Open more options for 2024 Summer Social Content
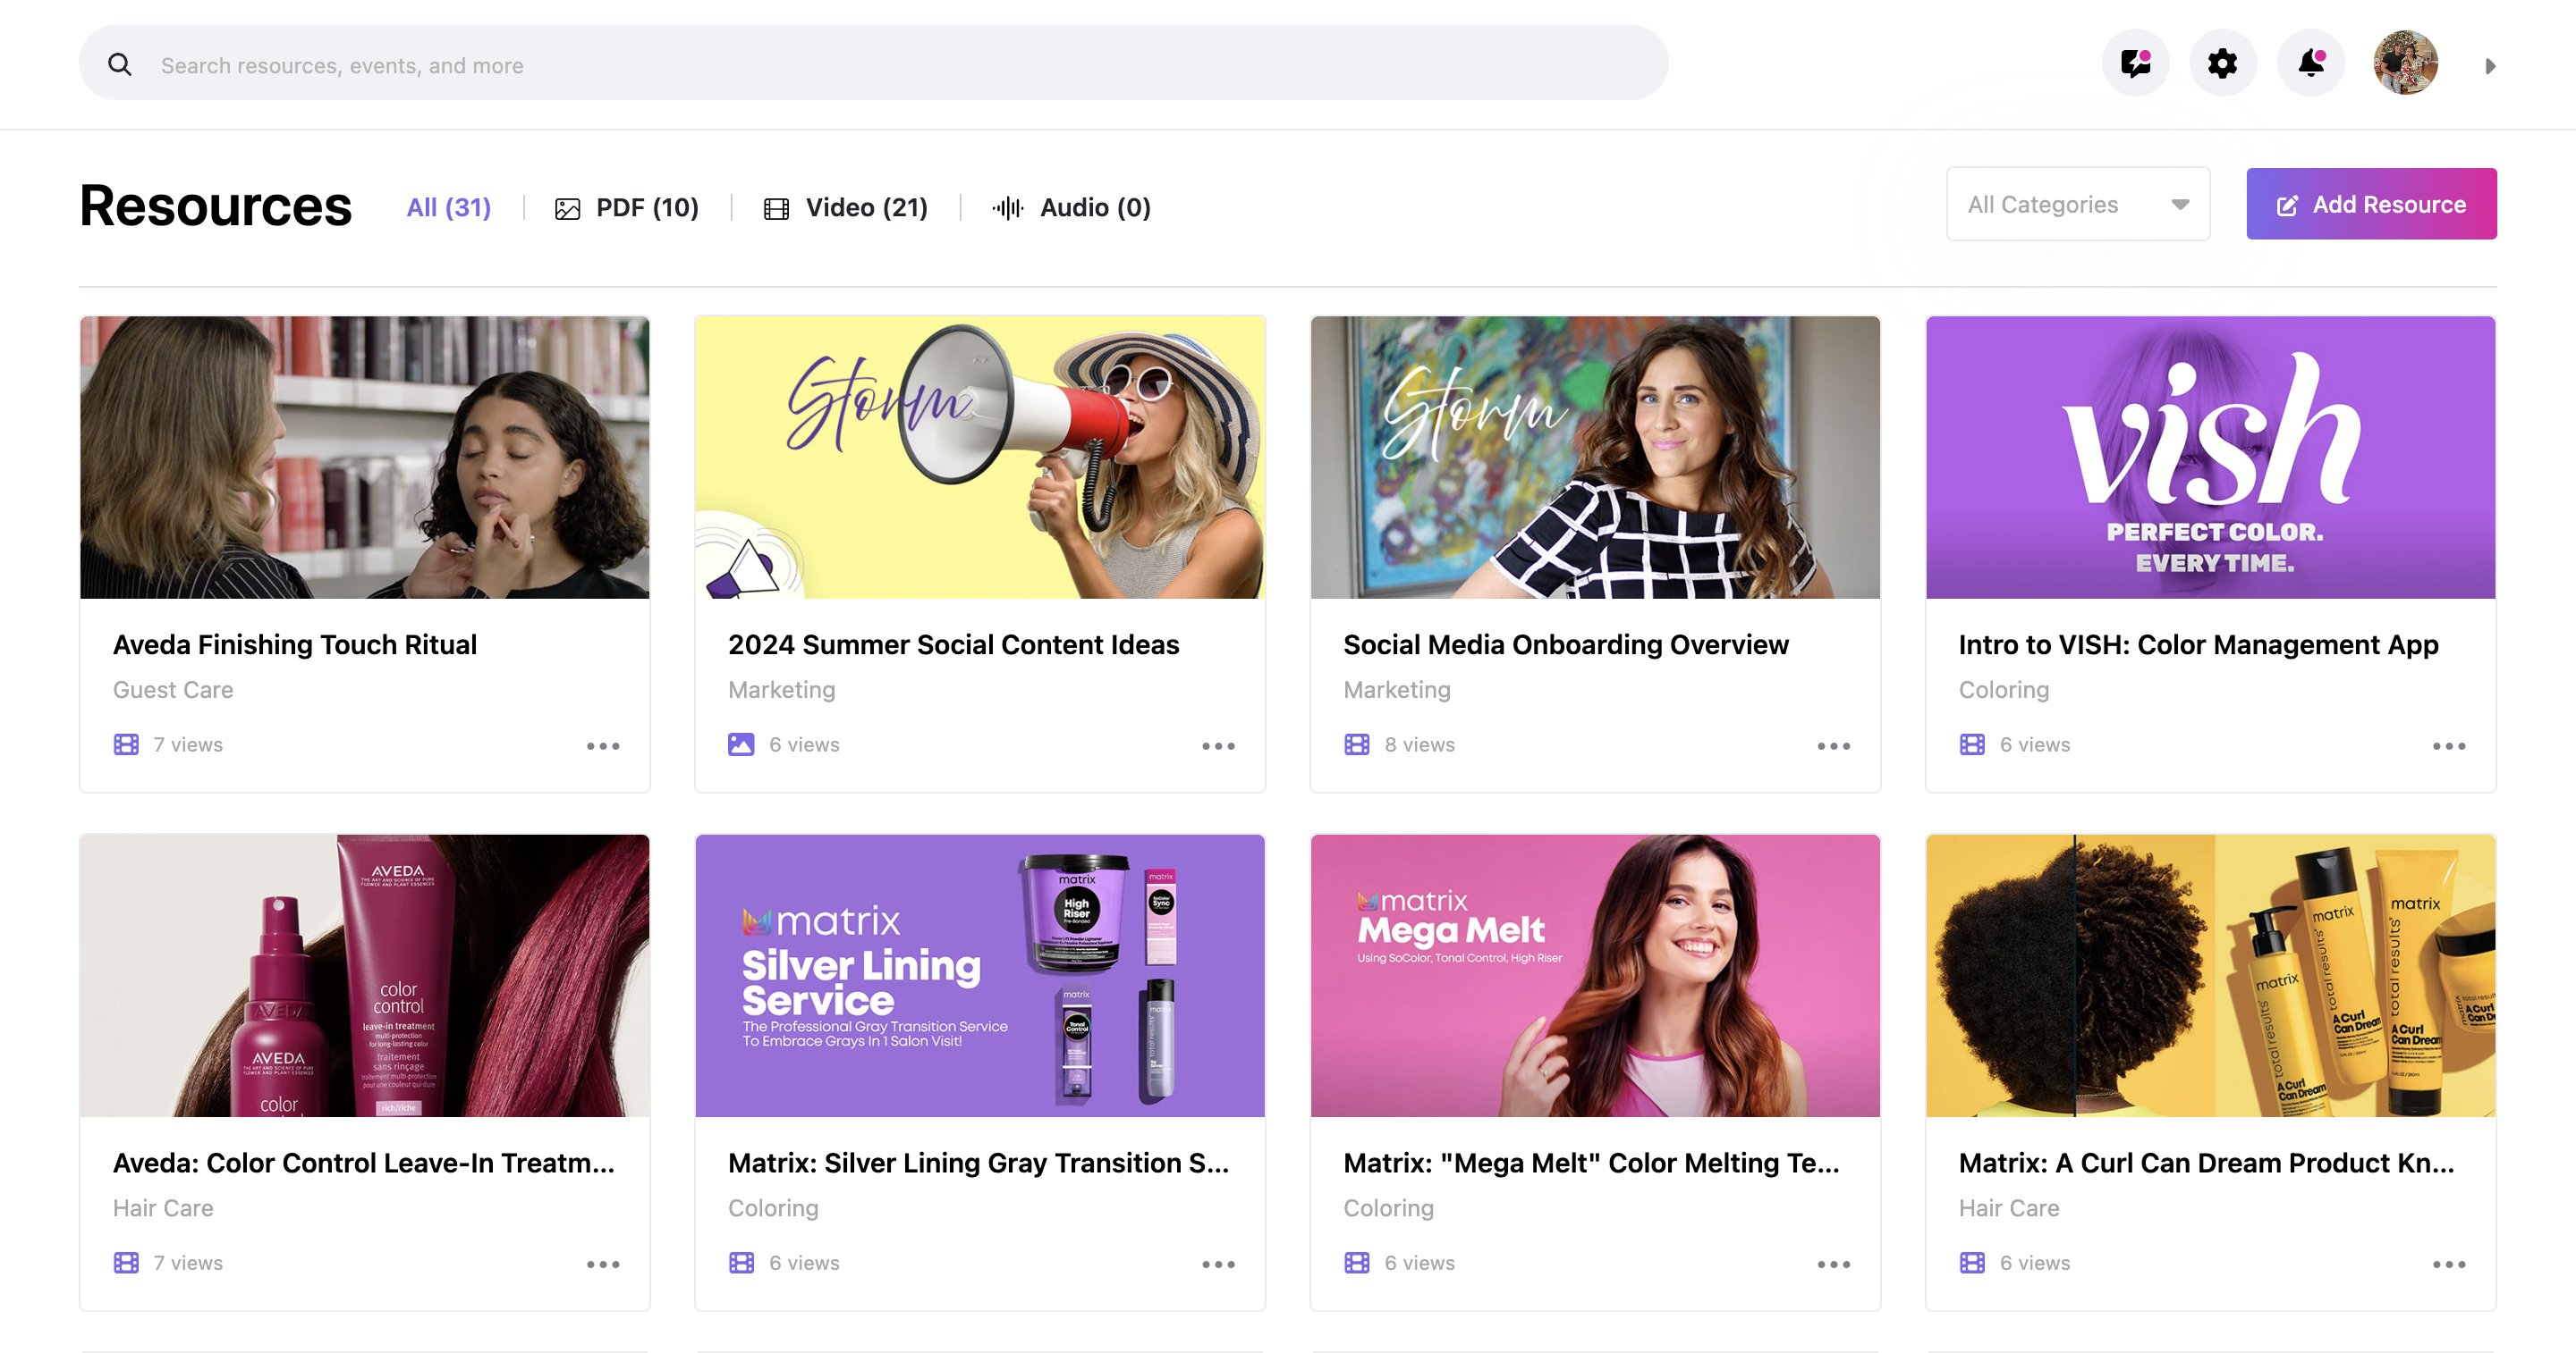Image resolution: width=2576 pixels, height=1353 pixels. [1218, 746]
